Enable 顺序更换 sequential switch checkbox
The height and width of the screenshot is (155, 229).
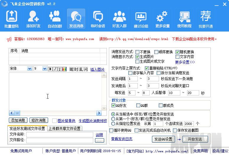tap(156, 52)
